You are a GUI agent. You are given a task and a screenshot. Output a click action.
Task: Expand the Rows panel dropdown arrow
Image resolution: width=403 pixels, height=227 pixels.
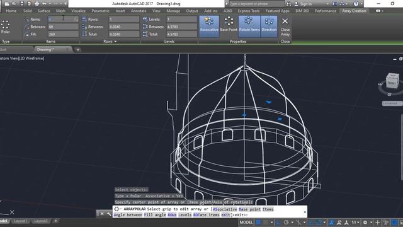click(x=115, y=42)
